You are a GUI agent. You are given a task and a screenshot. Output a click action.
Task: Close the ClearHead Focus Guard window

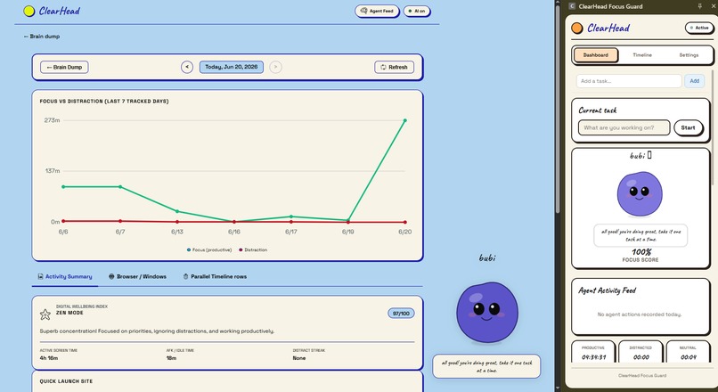click(714, 6)
